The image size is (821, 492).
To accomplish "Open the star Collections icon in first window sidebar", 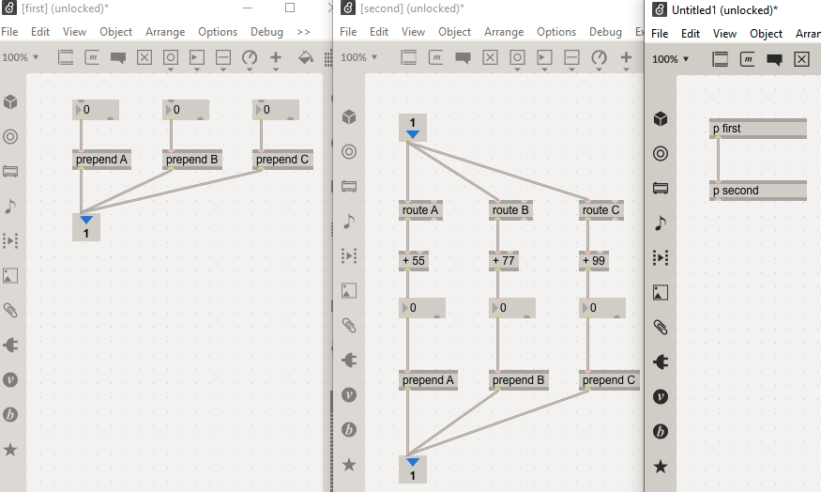I will tap(10, 450).
